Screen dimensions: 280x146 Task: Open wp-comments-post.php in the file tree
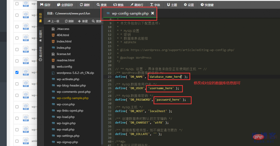tap(74, 92)
